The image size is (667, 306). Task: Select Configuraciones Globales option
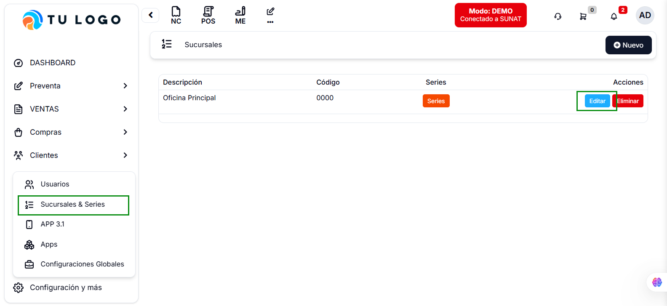[82, 264]
